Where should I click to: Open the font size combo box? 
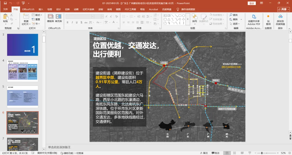[x=99, y=16]
